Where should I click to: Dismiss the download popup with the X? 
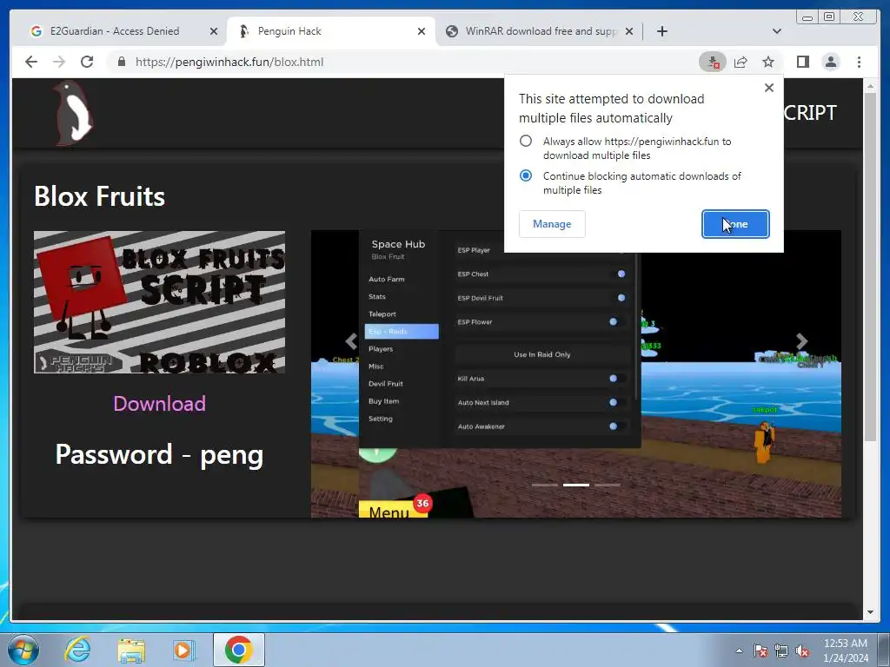(769, 88)
